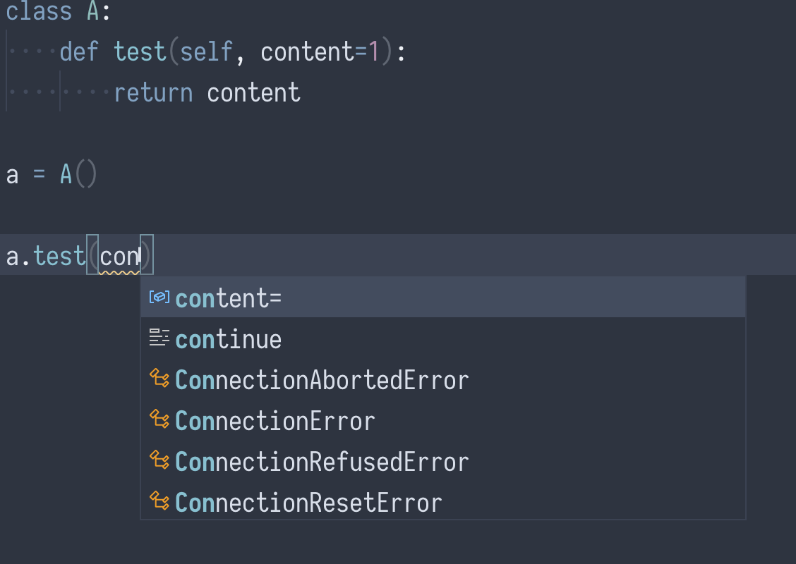Pick ConnectionError from the completion list

tap(442, 420)
